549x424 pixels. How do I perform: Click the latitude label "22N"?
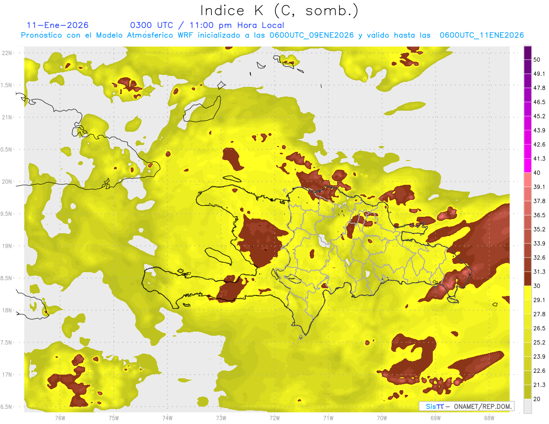(7, 53)
